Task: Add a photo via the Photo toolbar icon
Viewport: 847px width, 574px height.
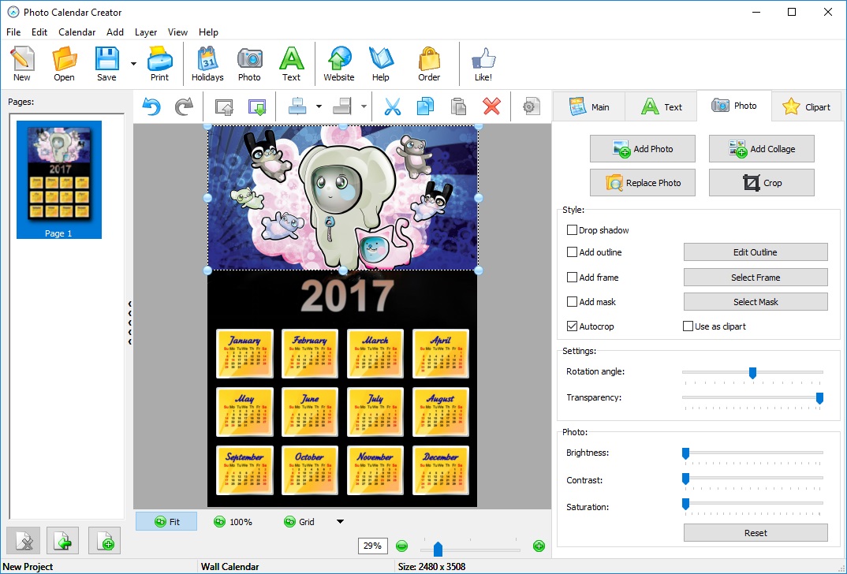Action: 249,63
